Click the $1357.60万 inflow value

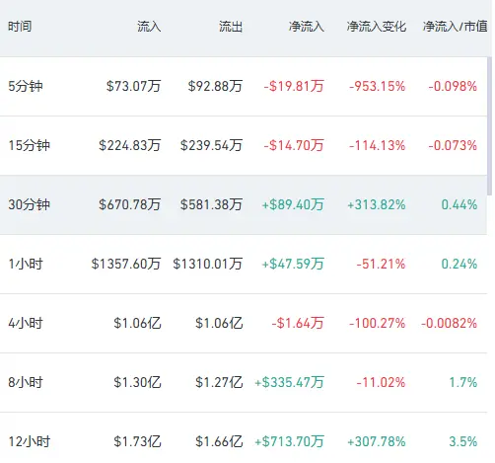coord(126,264)
